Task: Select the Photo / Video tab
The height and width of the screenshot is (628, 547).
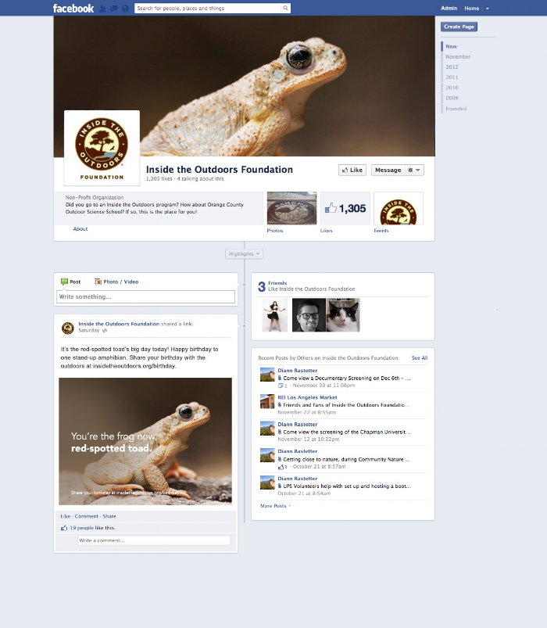Action: 116,282
